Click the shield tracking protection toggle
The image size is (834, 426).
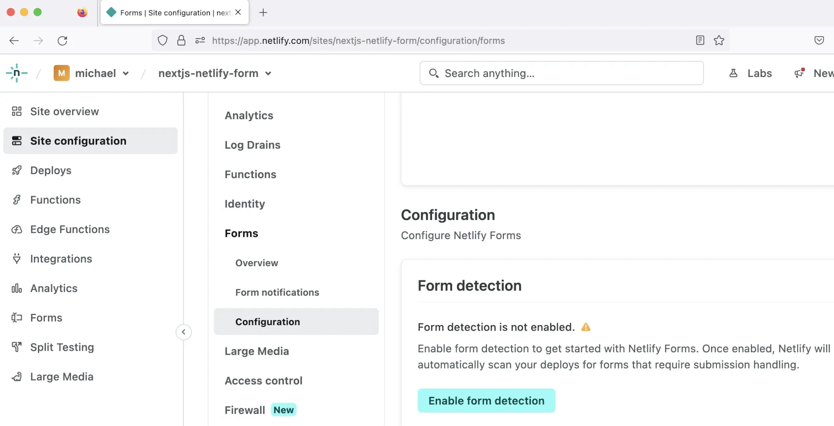coord(163,40)
